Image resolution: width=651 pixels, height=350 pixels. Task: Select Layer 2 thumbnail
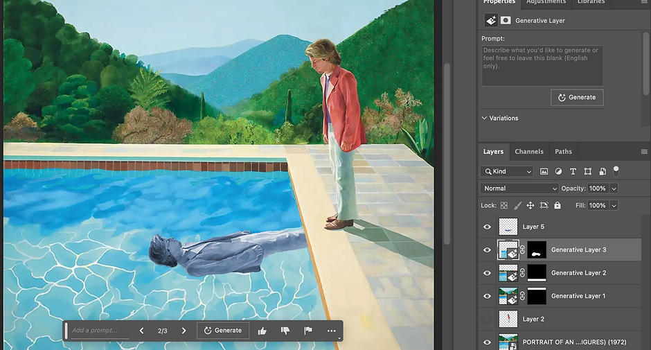click(508, 320)
